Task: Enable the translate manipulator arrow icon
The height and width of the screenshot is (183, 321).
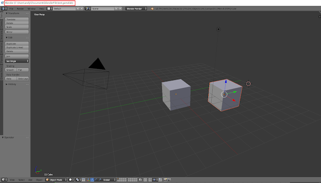Action: tap(92, 179)
